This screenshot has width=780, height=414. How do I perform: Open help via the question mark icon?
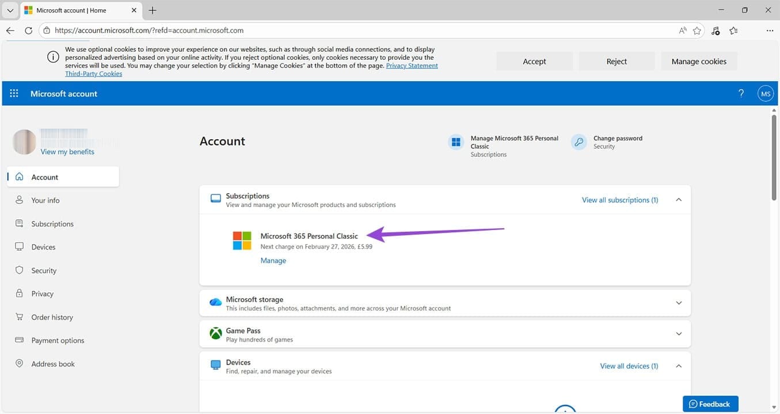click(x=741, y=93)
